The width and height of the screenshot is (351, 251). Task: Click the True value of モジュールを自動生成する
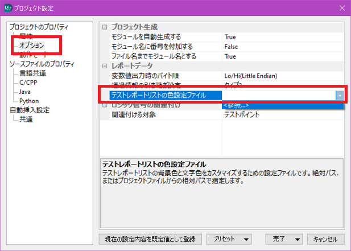click(x=230, y=37)
